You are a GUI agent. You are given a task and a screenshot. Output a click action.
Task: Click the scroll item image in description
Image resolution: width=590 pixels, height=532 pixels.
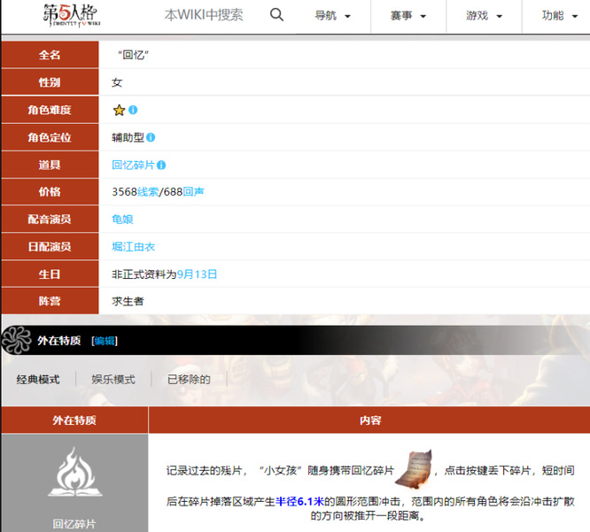(x=411, y=467)
